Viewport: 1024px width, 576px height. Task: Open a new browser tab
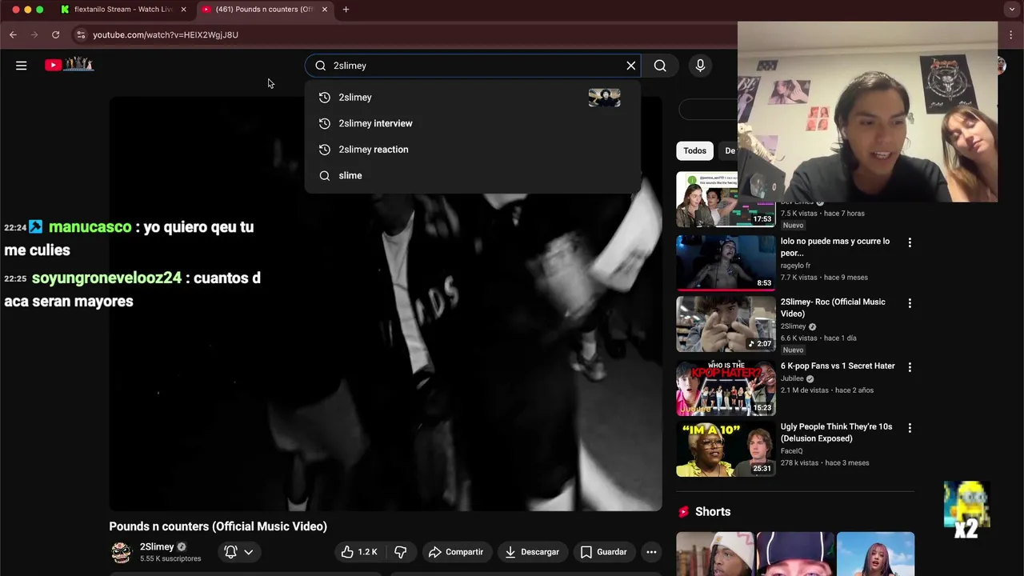346,10
